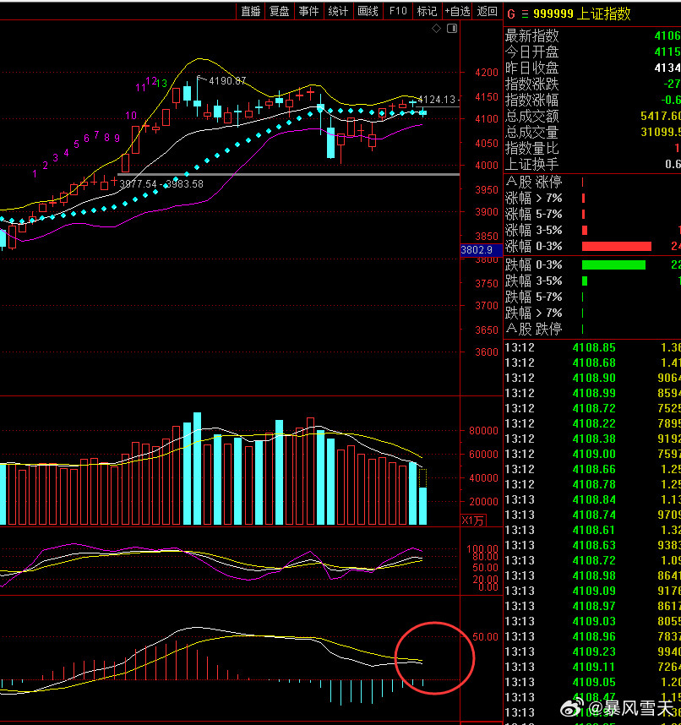The height and width of the screenshot is (725, 681).
Task: Click 返回 to go back
Action: [x=487, y=11]
